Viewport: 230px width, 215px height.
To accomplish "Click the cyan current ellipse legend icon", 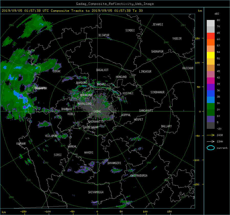I will [211, 148].
